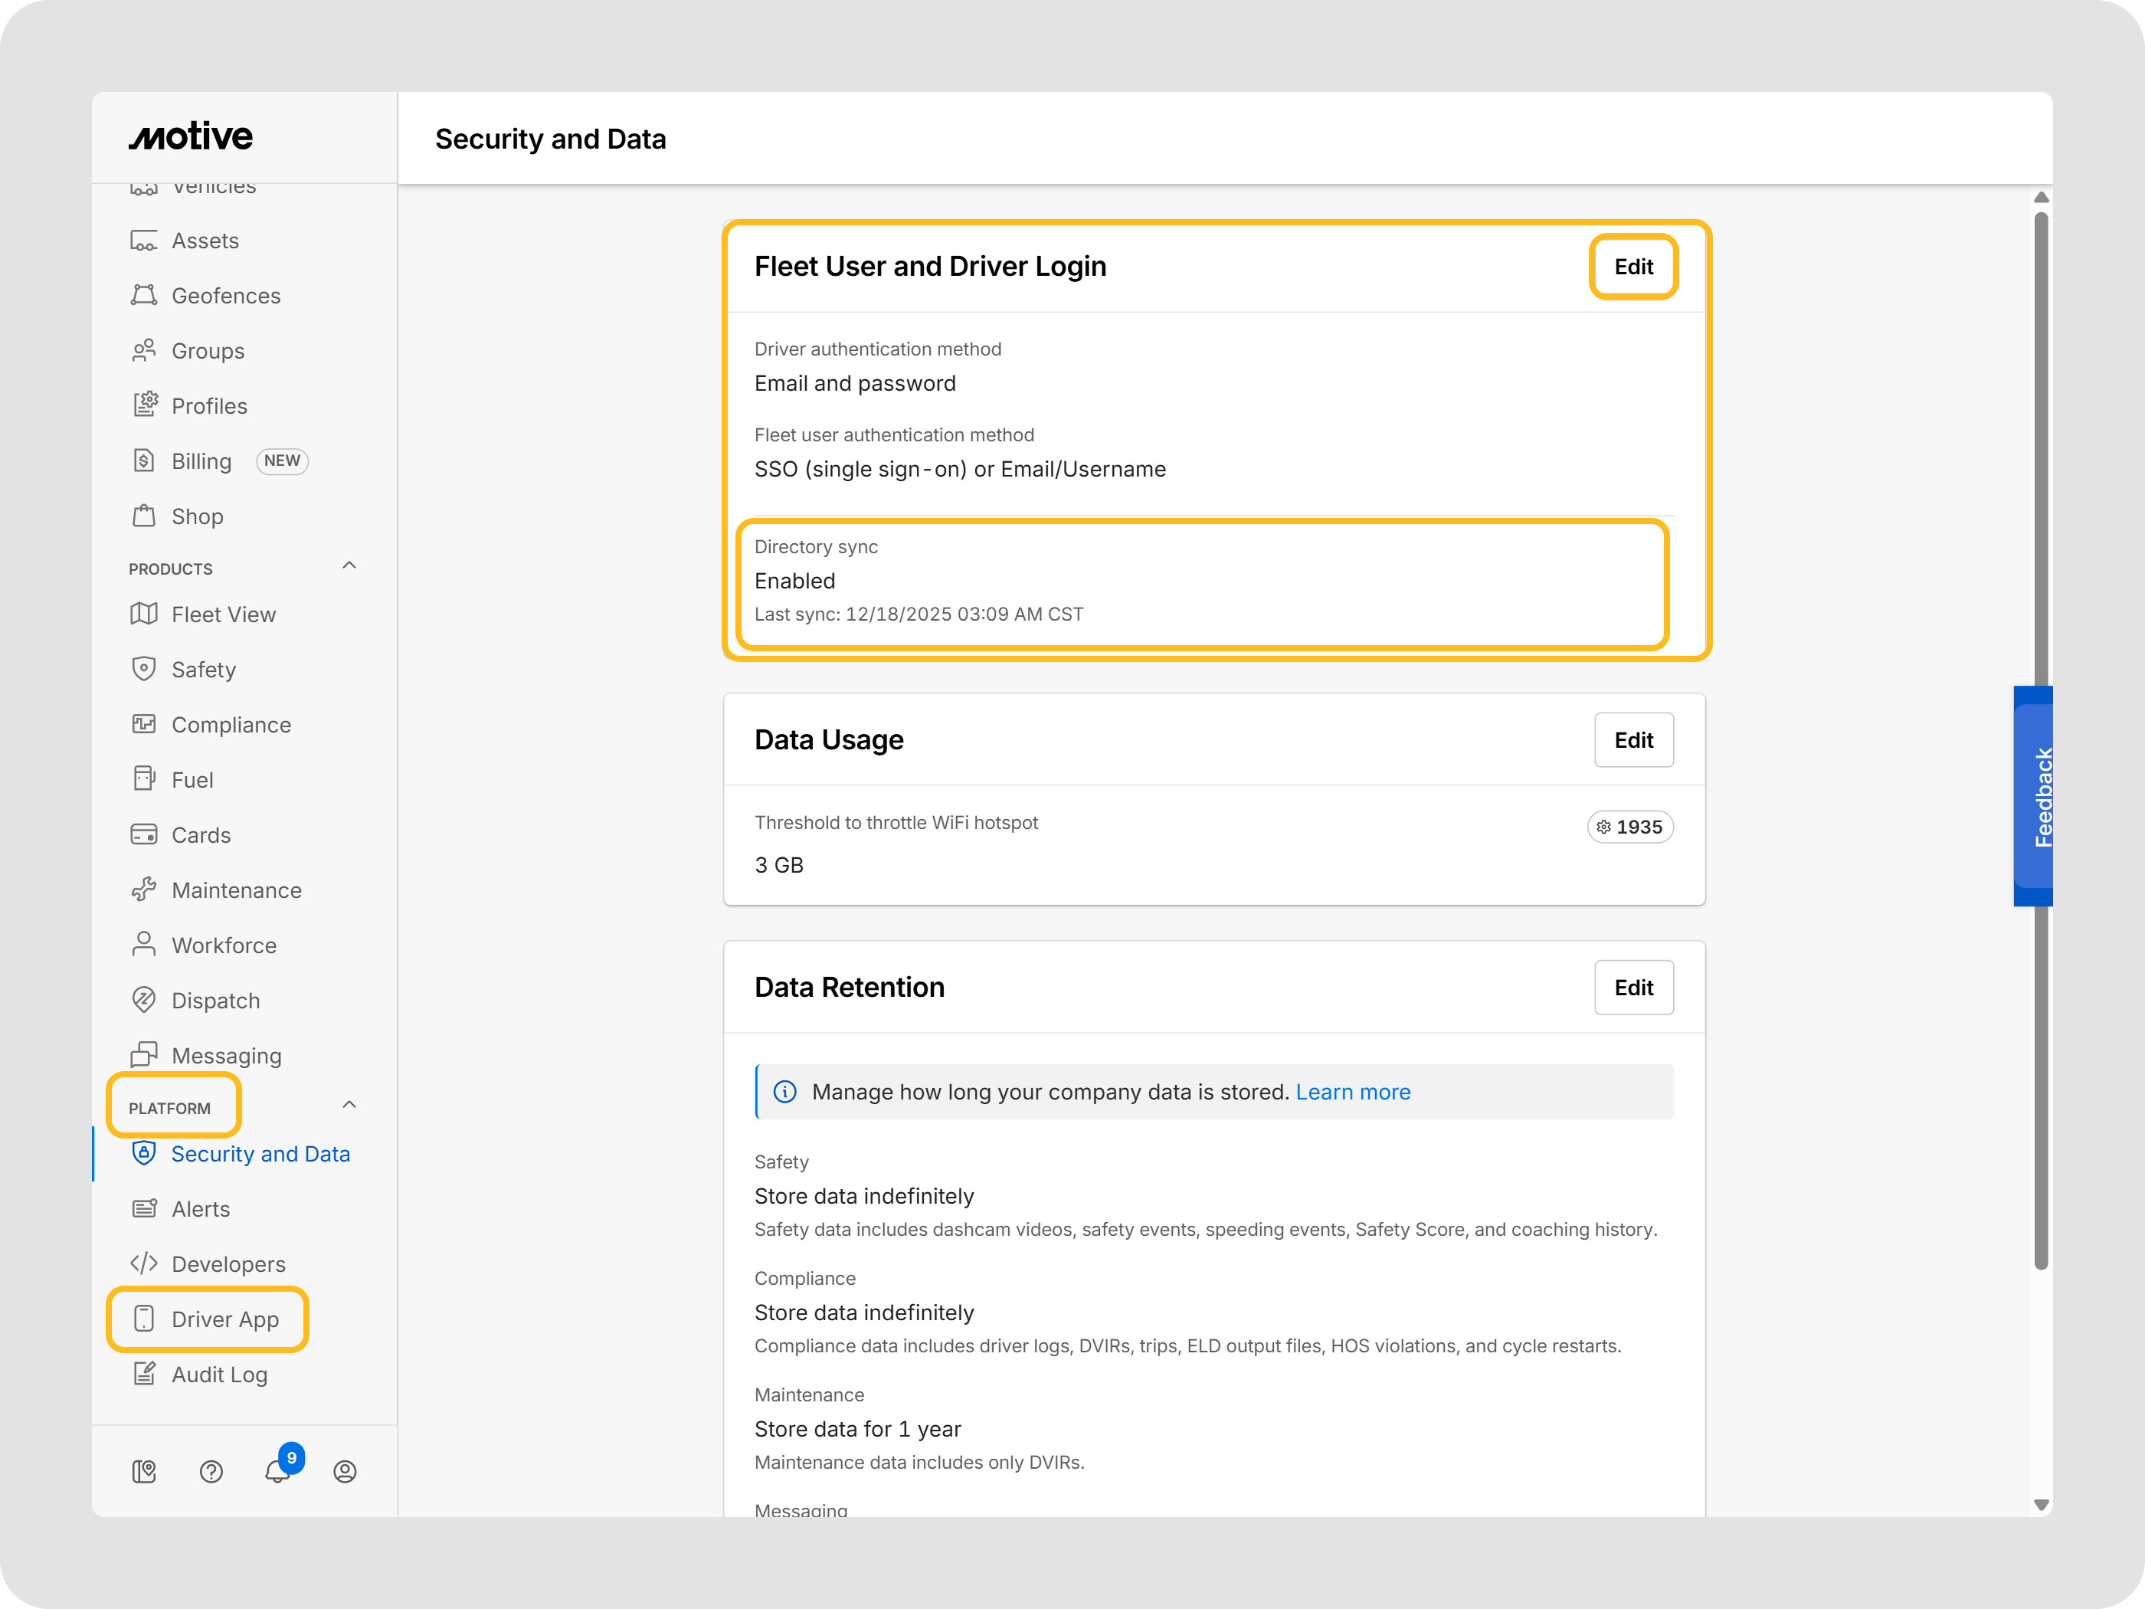Open the user account profile icon
Screen dimensions: 2145x1609
(x=344, y=1471)
